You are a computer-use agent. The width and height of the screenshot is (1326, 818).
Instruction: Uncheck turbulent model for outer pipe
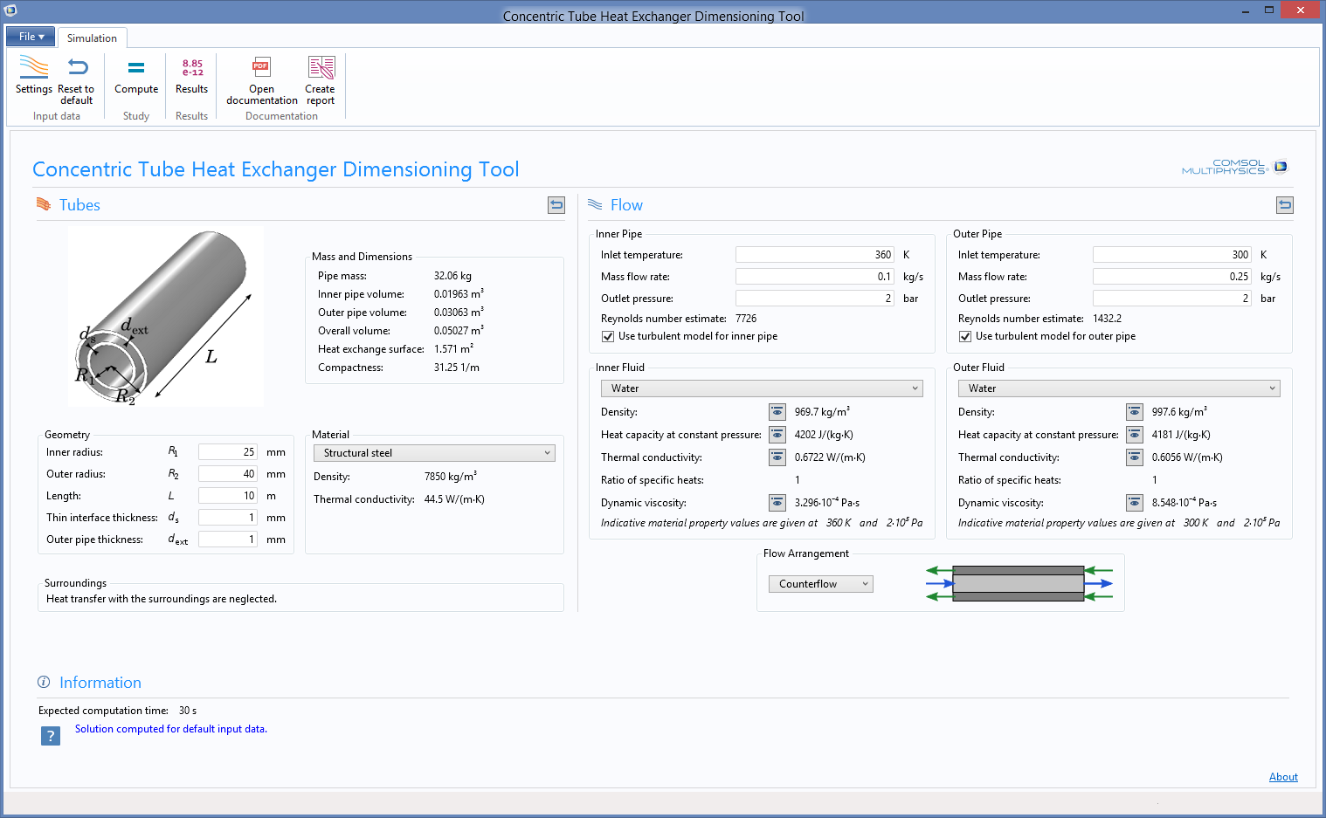(x=965, y=337)
